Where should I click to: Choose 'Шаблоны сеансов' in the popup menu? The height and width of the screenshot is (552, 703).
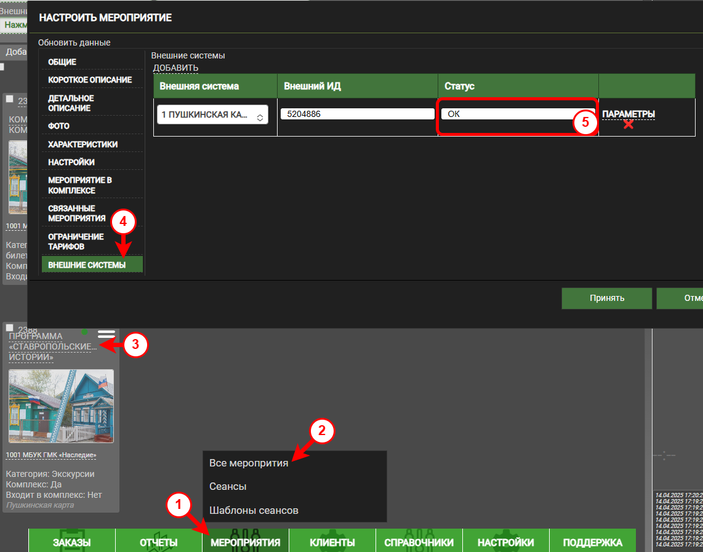(x=254, y=510)
